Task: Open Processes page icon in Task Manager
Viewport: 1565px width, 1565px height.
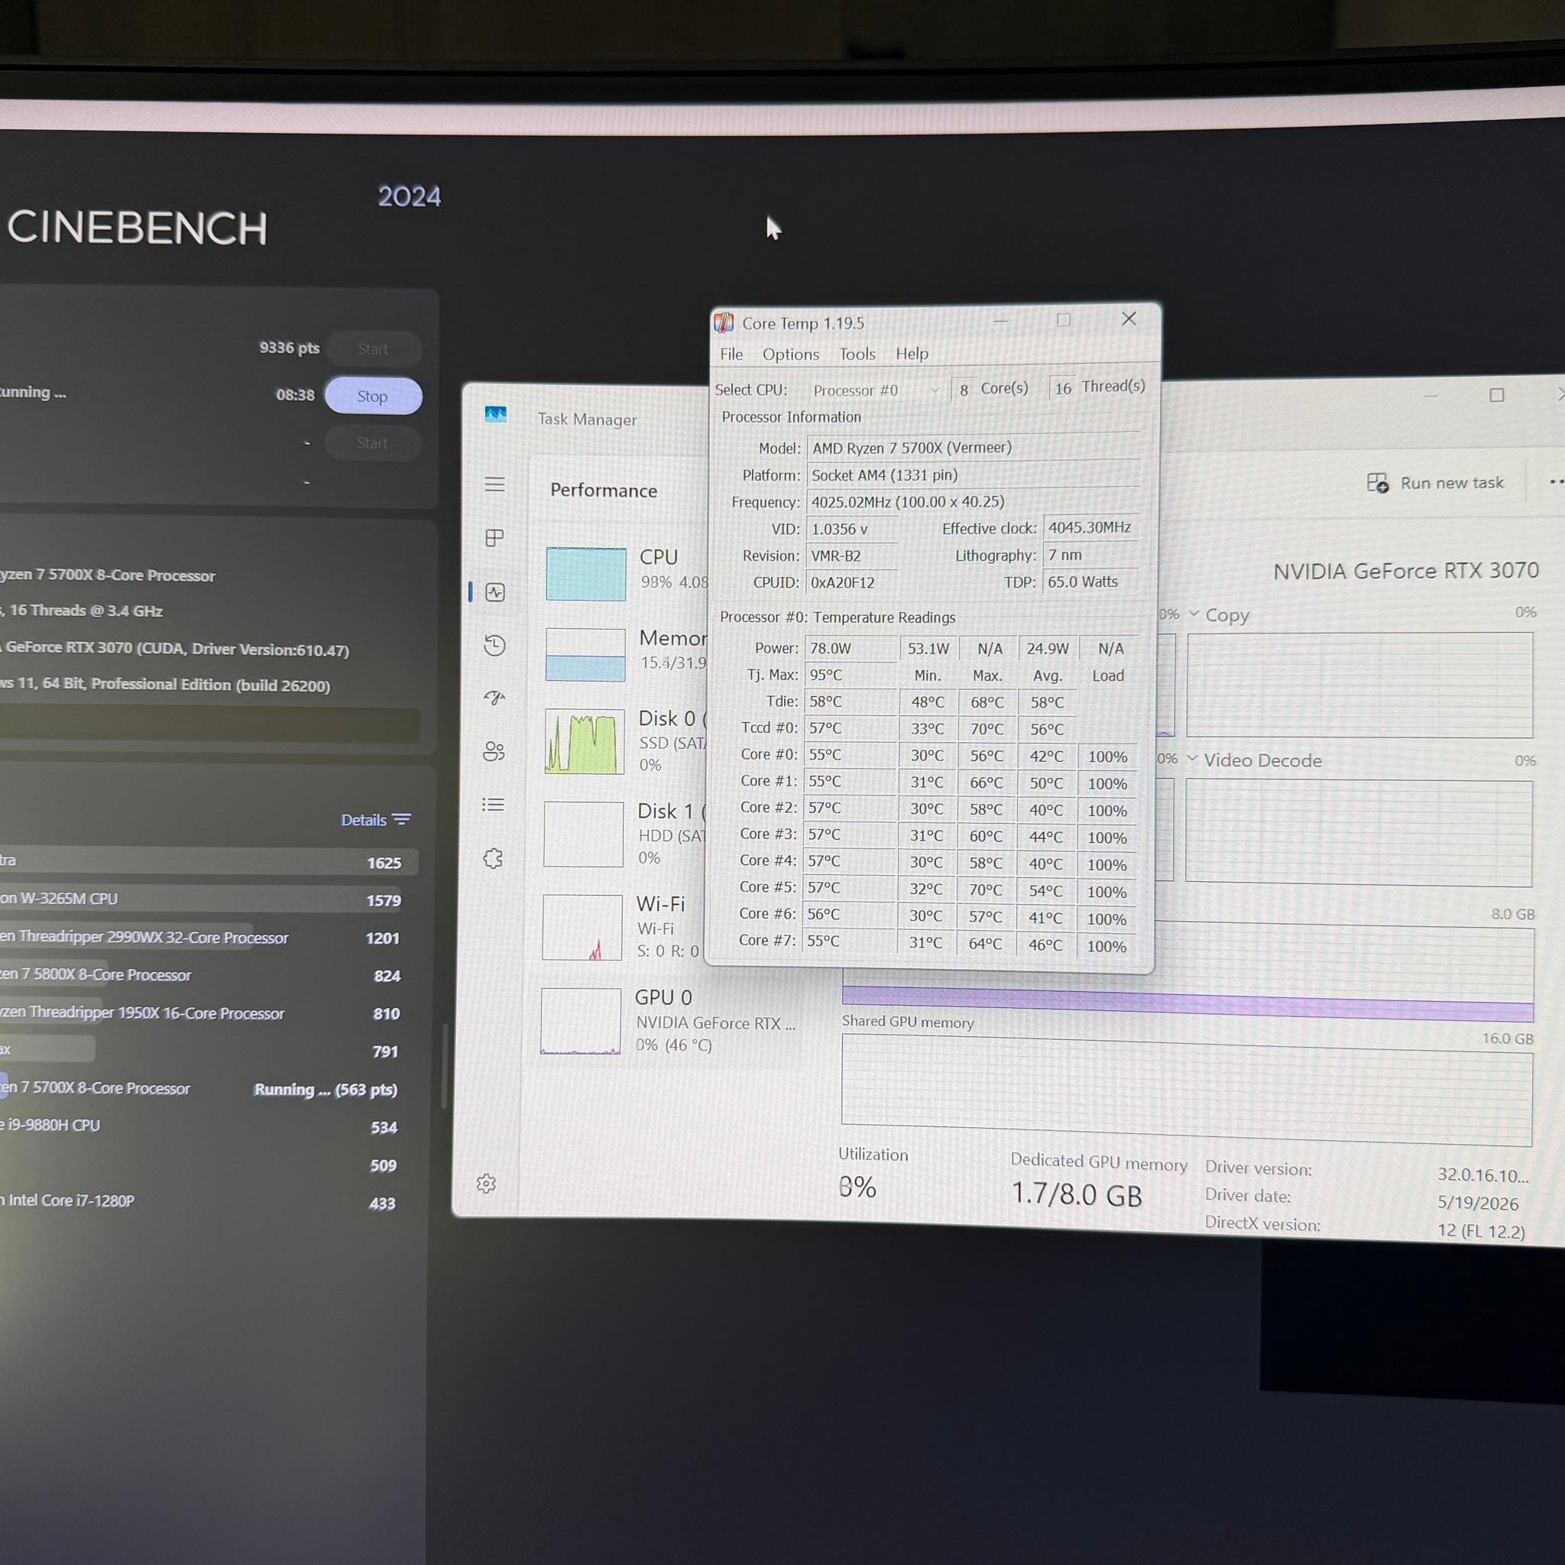Action: 494,538
